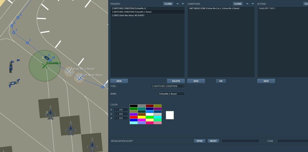Pick the magenta color swatch
The image size is (308, 152).
coord(142,120)
